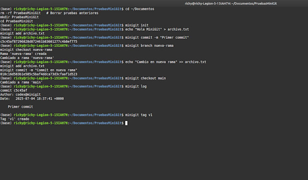Click the 'minigit tag v1' command
The height and width of the screenshot is (180, 308).
tap(139, 115)
